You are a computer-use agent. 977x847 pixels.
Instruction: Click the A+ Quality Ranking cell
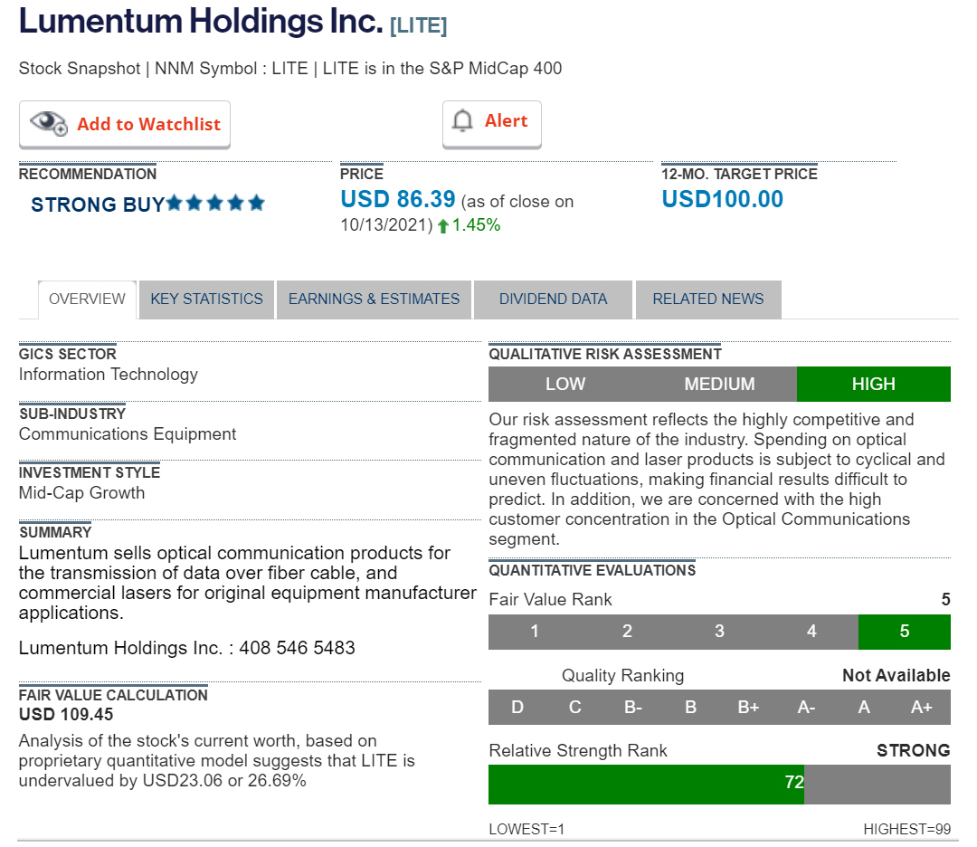(x=921, y=708)
